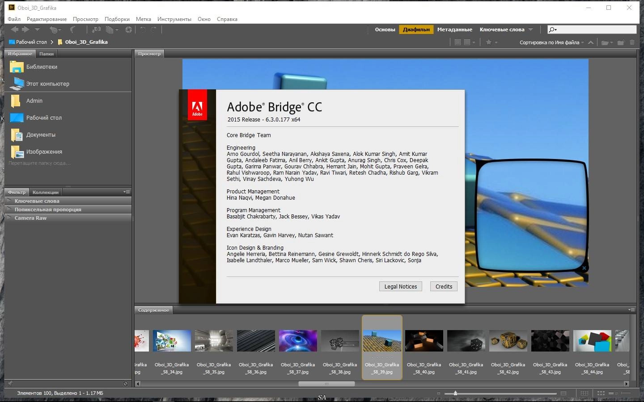Open the Редактирование menu
644x402 pixels.
pos(47,19)
